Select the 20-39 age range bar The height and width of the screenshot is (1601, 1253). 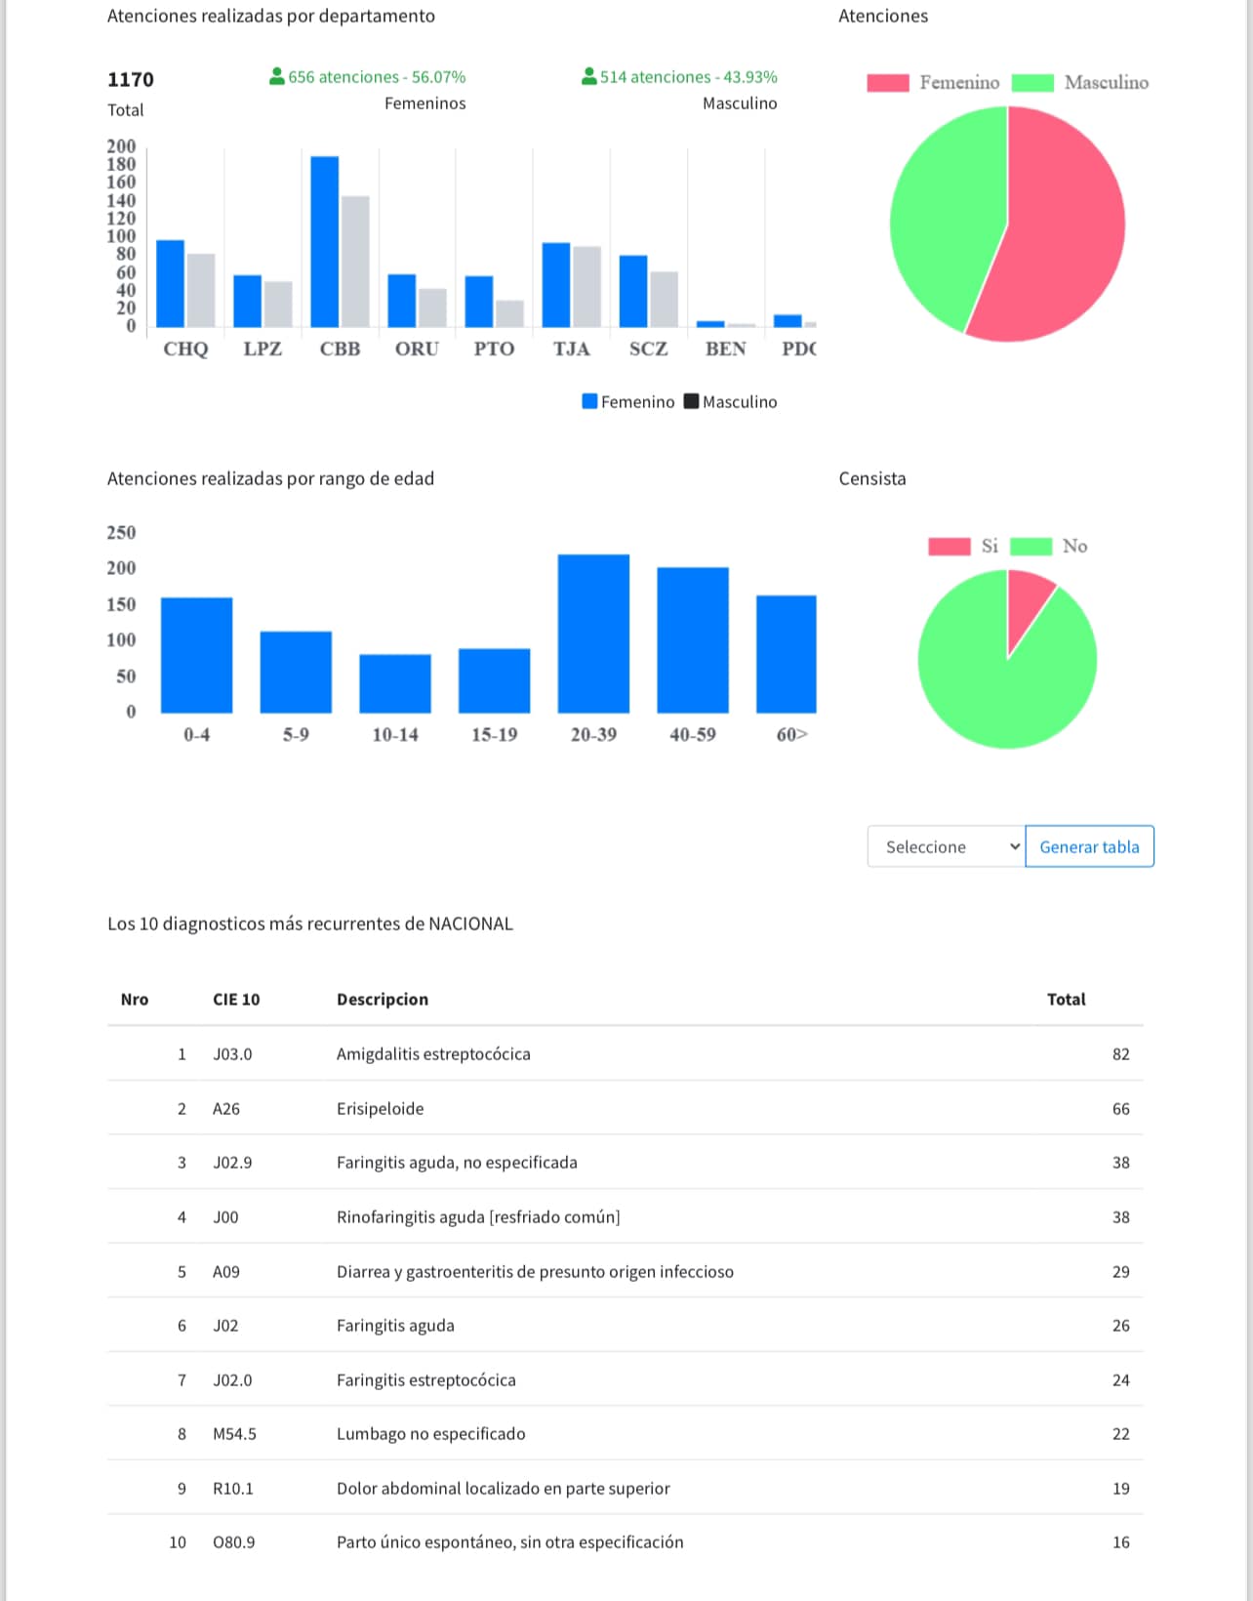pos(593,634)
